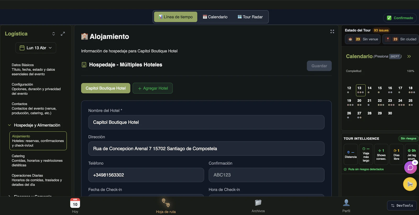Open Contactos section
419x215 pixels.
(34, 109)
